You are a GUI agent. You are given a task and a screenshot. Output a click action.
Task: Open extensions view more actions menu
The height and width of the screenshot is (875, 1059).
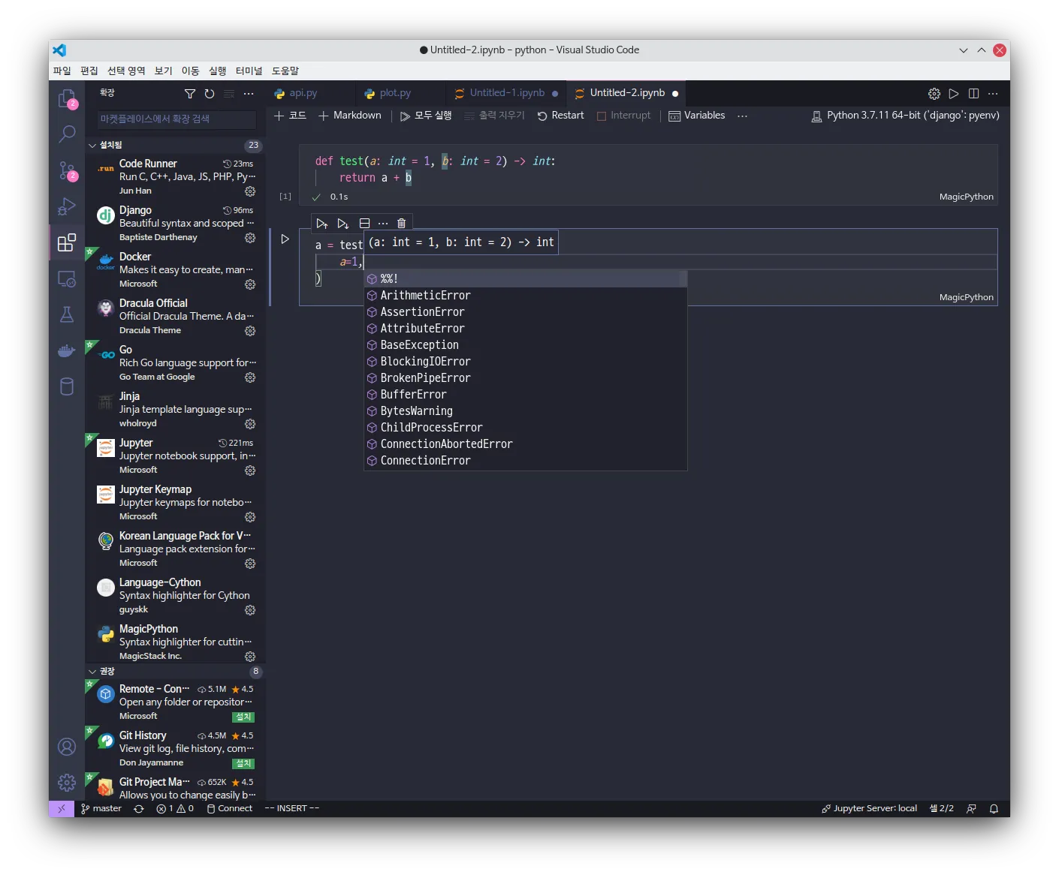coord(249,94)
